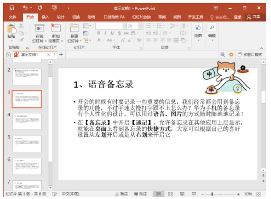
Task: Undo the last action
Action: (25, 7)
